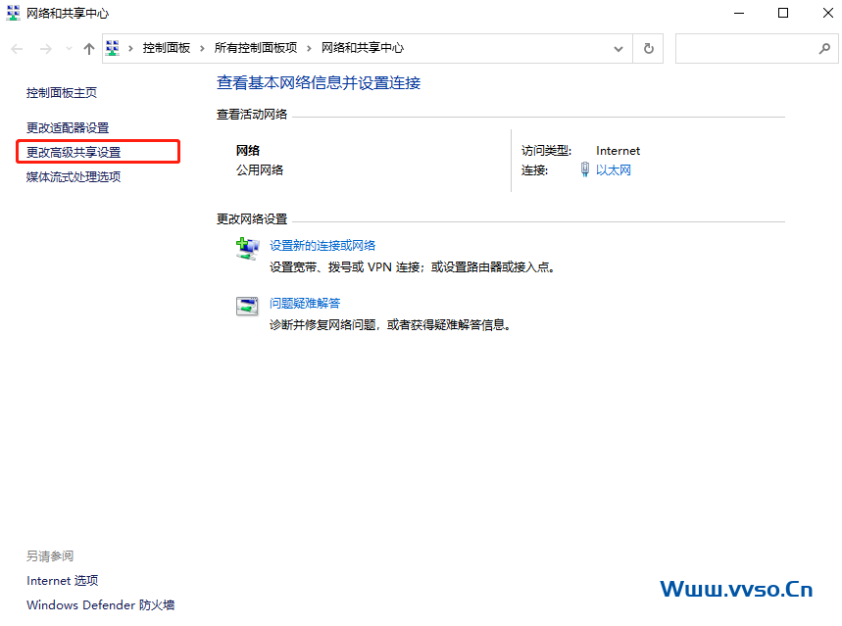
Task: Open 所有控制面板项 breadcrumb
Action: [x=256, y=48]
